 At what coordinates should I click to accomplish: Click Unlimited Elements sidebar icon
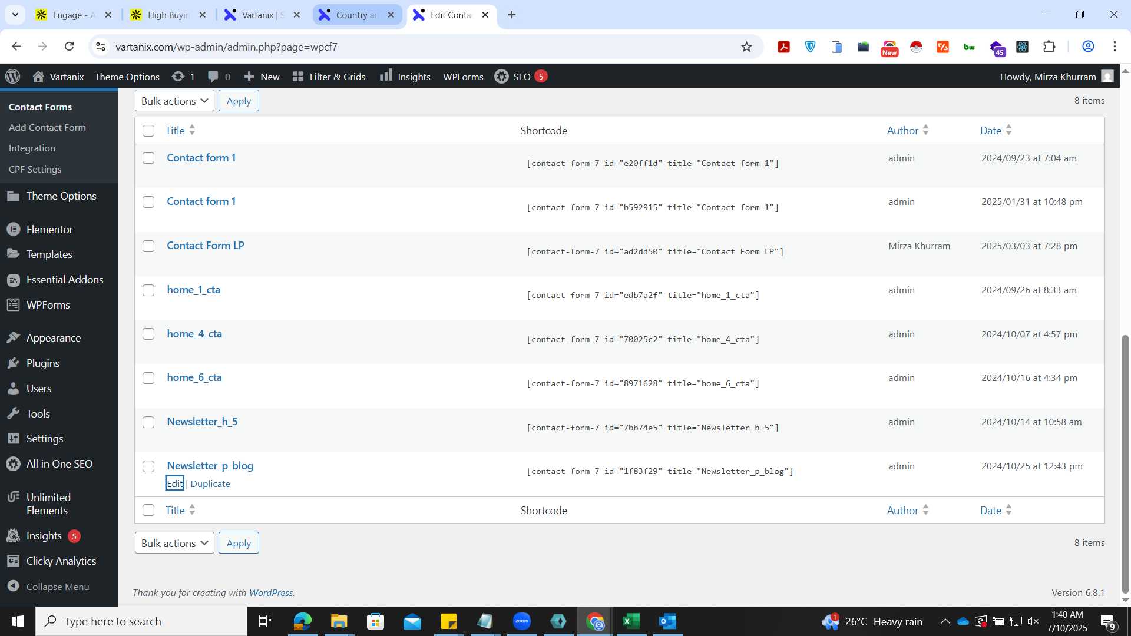14,498
